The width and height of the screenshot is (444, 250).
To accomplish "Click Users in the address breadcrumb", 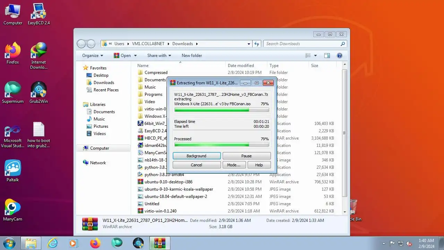I will point(119,44).
